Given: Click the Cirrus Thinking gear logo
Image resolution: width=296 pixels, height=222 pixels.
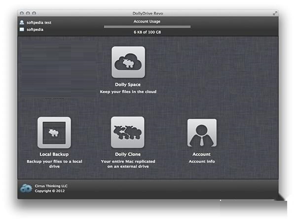Looking at the screenshot, I should pyautogui.click(x=26, y=188).
